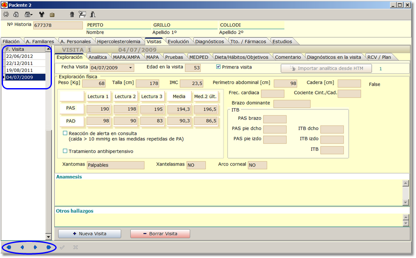Viewport: 416px width, 258px height.
Task: Open the A. Familiares tab
Action: tap(40, 41)
